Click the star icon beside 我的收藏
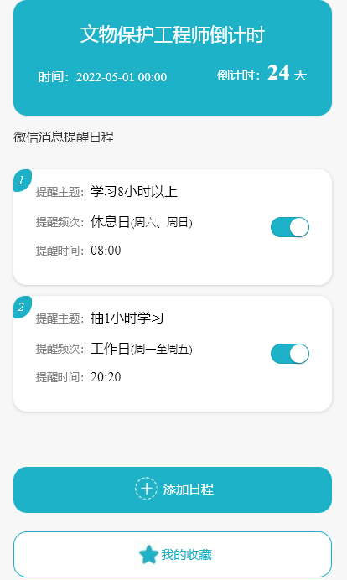Viewport: 347px width, 580px height. coord(148,555)
